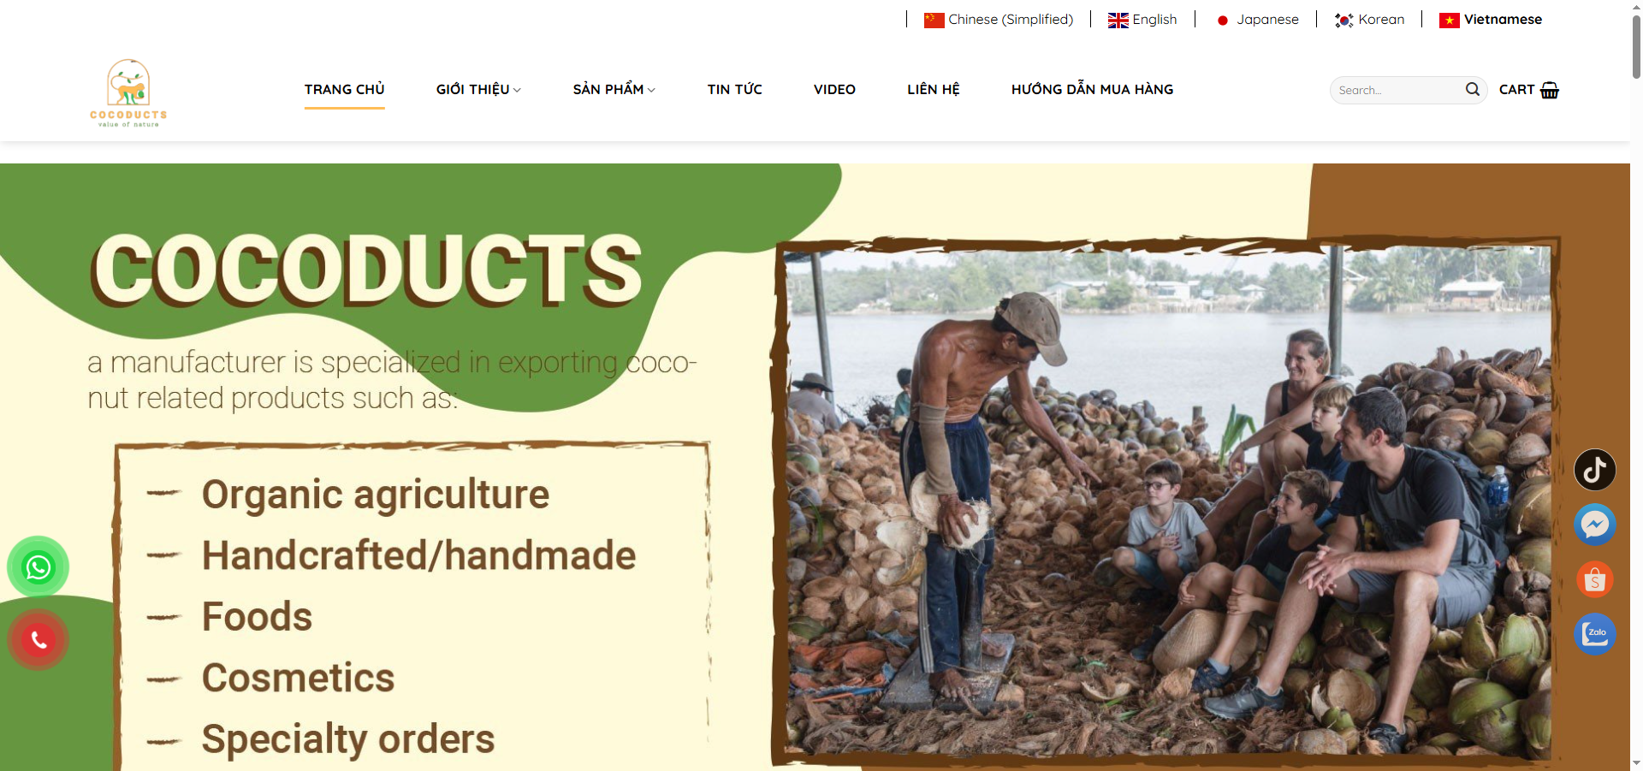
Task: Click the search magnifier icon
Action: point(1472,89)
